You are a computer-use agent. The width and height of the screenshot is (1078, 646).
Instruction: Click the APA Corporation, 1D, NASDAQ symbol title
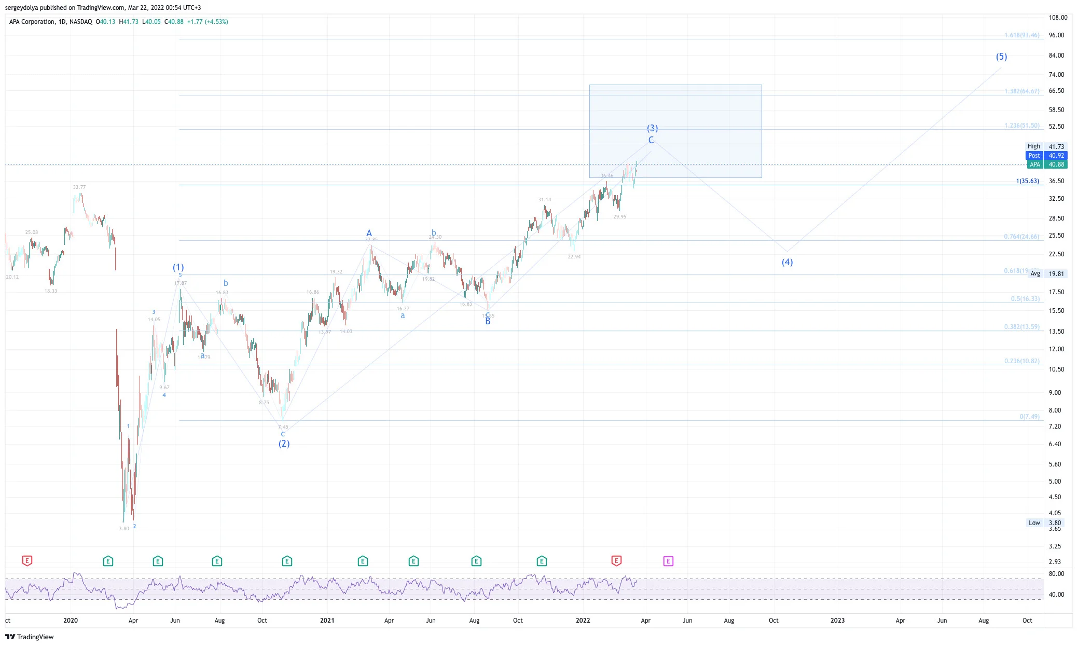[x=50, y=22]
